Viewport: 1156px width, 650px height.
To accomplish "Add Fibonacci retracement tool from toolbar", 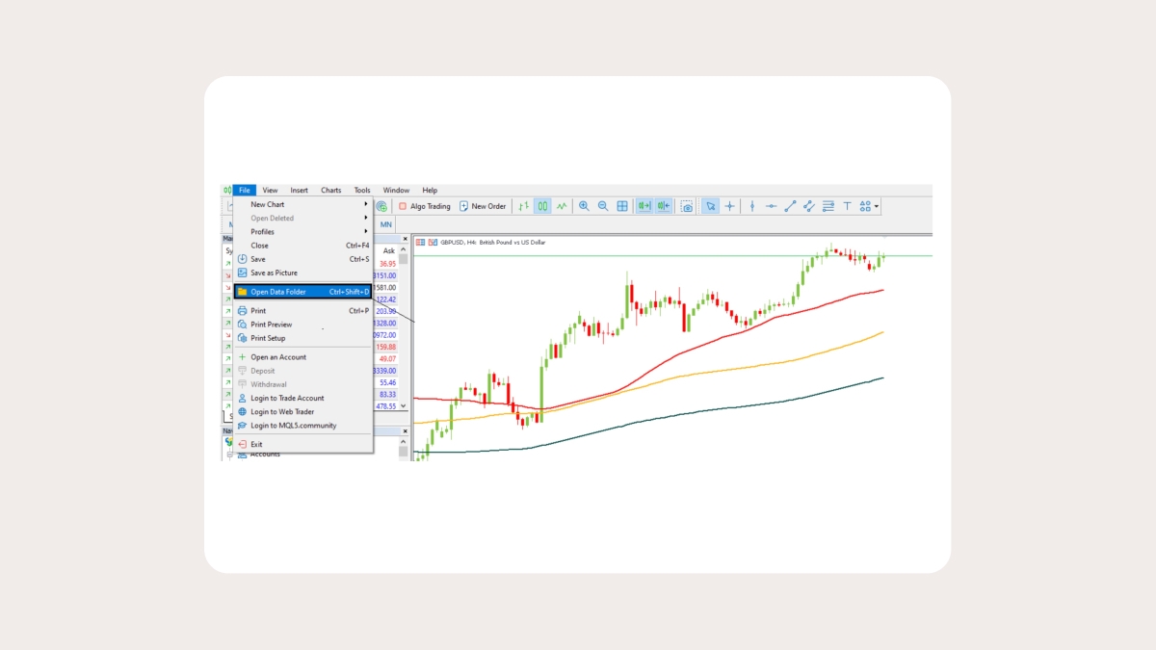I will point(828,206).
